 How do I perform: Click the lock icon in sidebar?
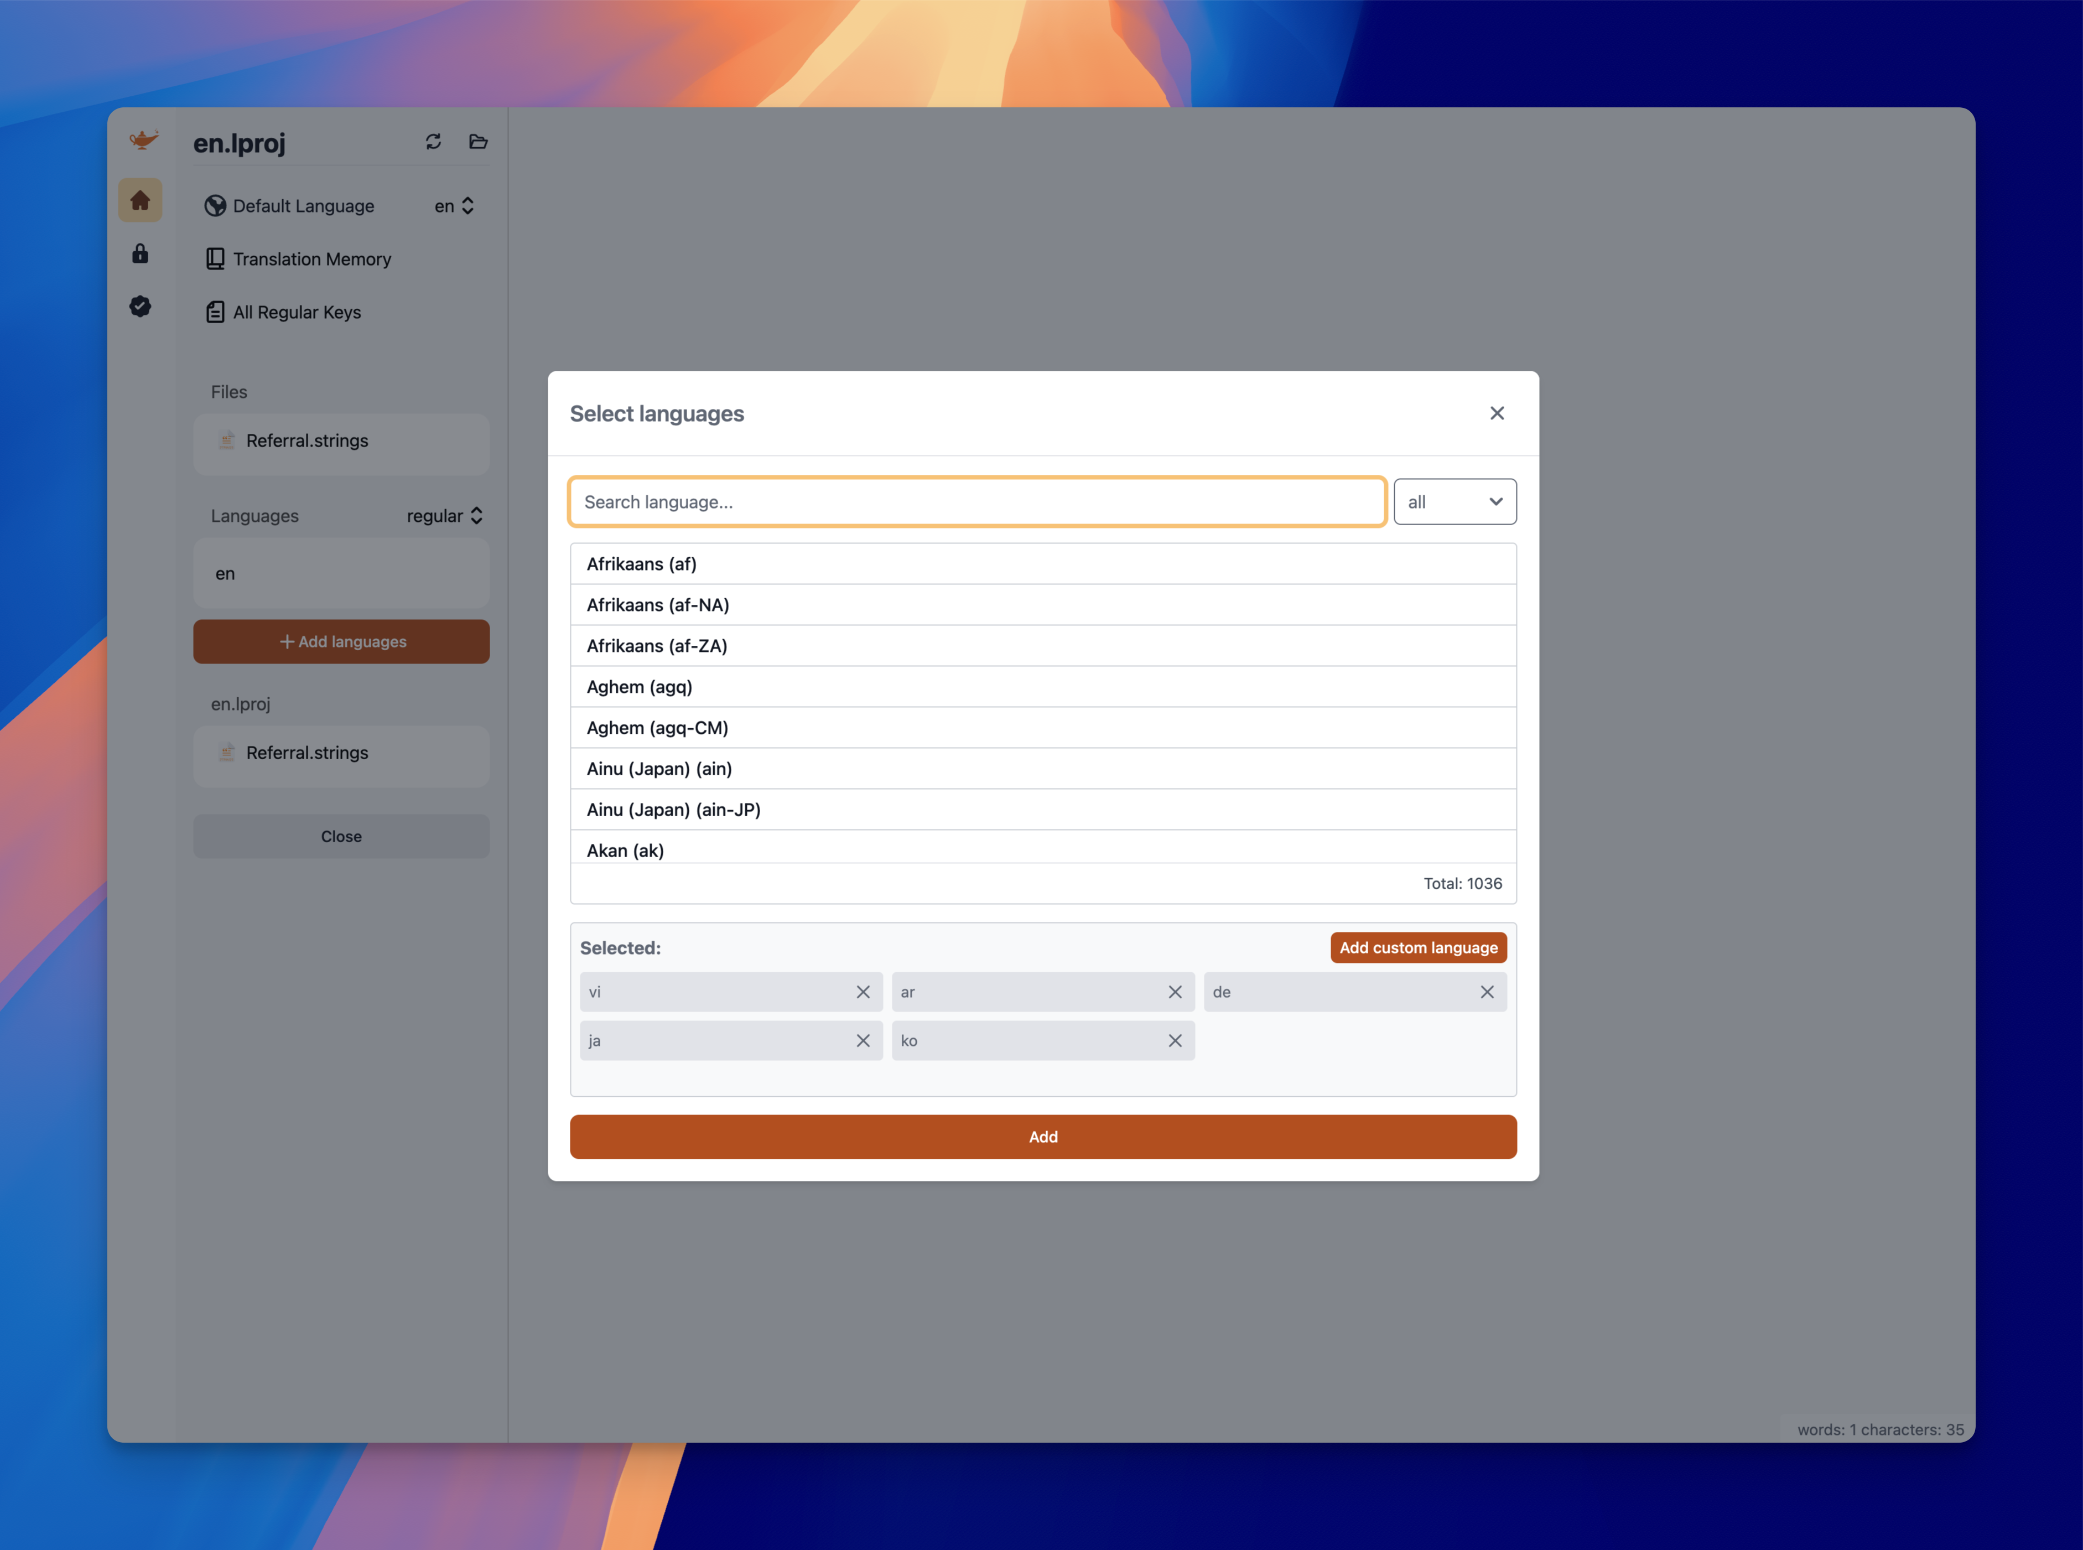coord(140,253)
